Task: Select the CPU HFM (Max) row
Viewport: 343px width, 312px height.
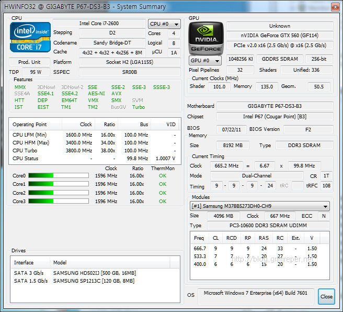Action: point(95,143)
